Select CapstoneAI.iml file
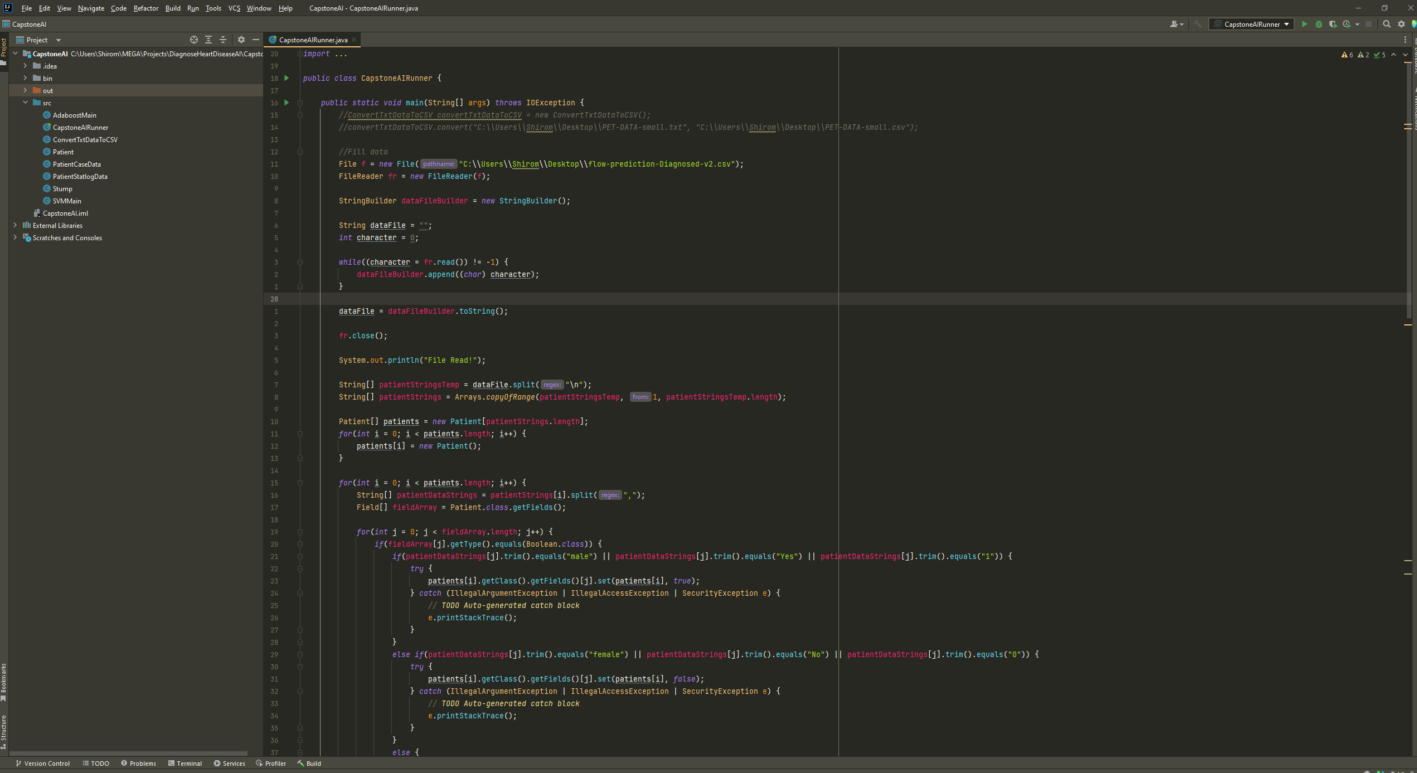Viewport: 1417px width, 773px height. (61, 213)
